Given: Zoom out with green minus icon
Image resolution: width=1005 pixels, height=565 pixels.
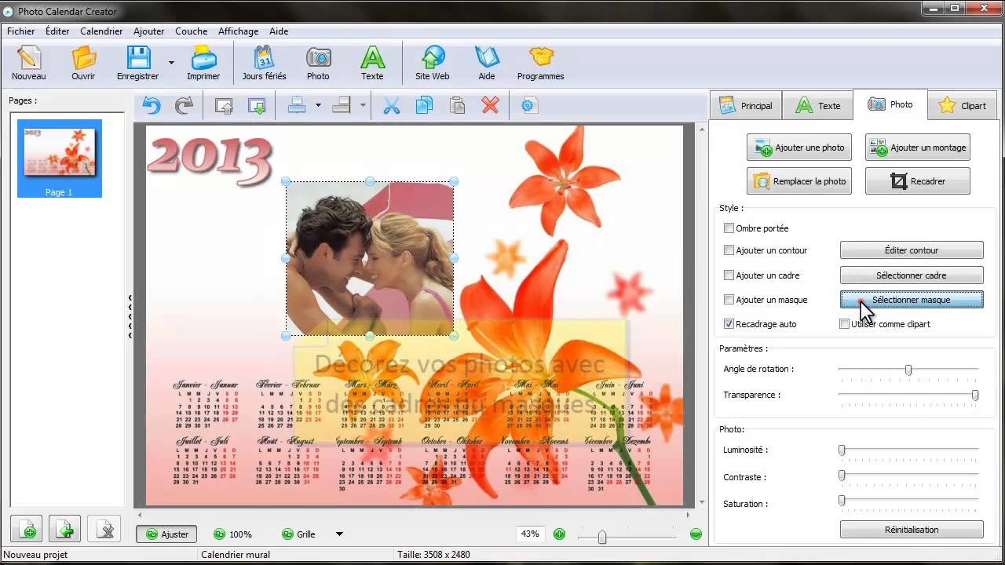Looking at the screenshot, I should (696, 534).
